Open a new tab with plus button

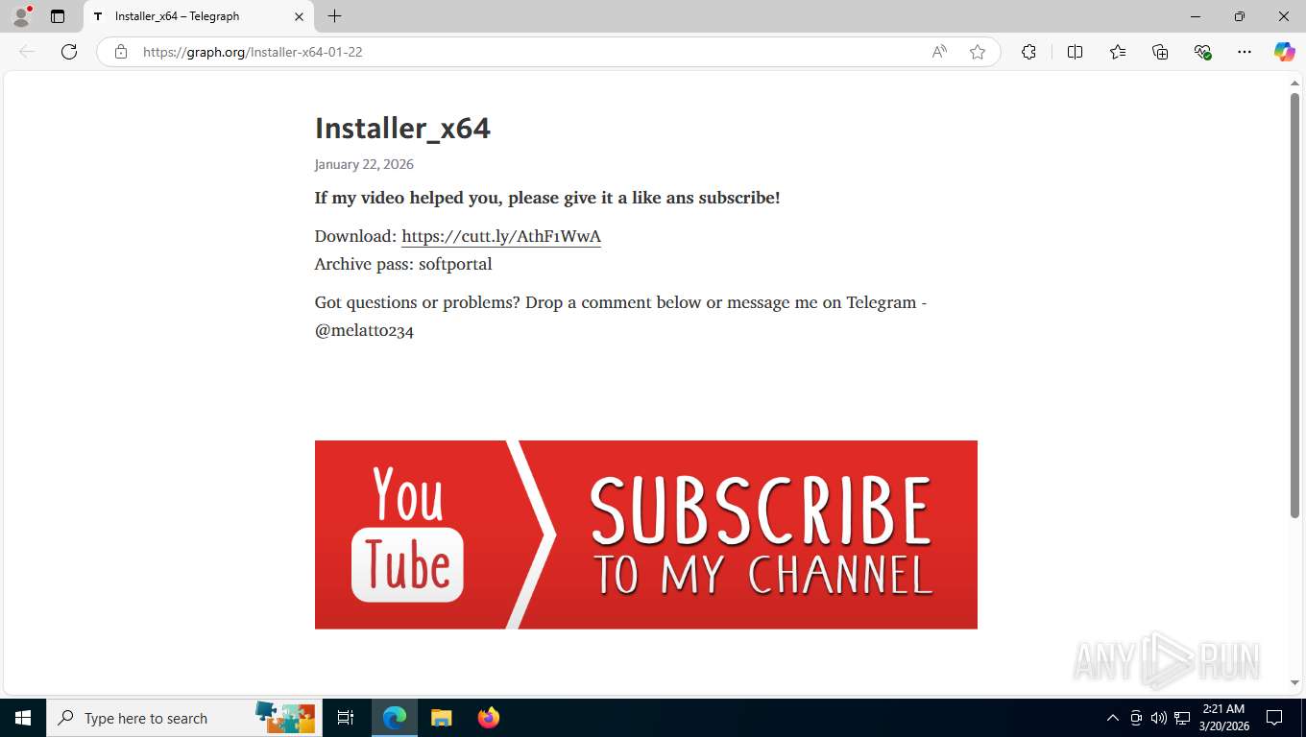coord(334,16)
